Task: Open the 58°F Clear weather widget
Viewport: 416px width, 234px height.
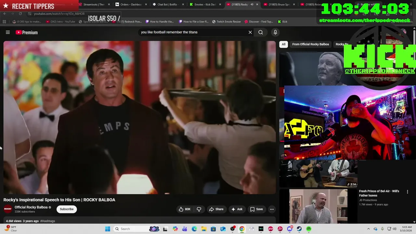Action: click(10, 229)
